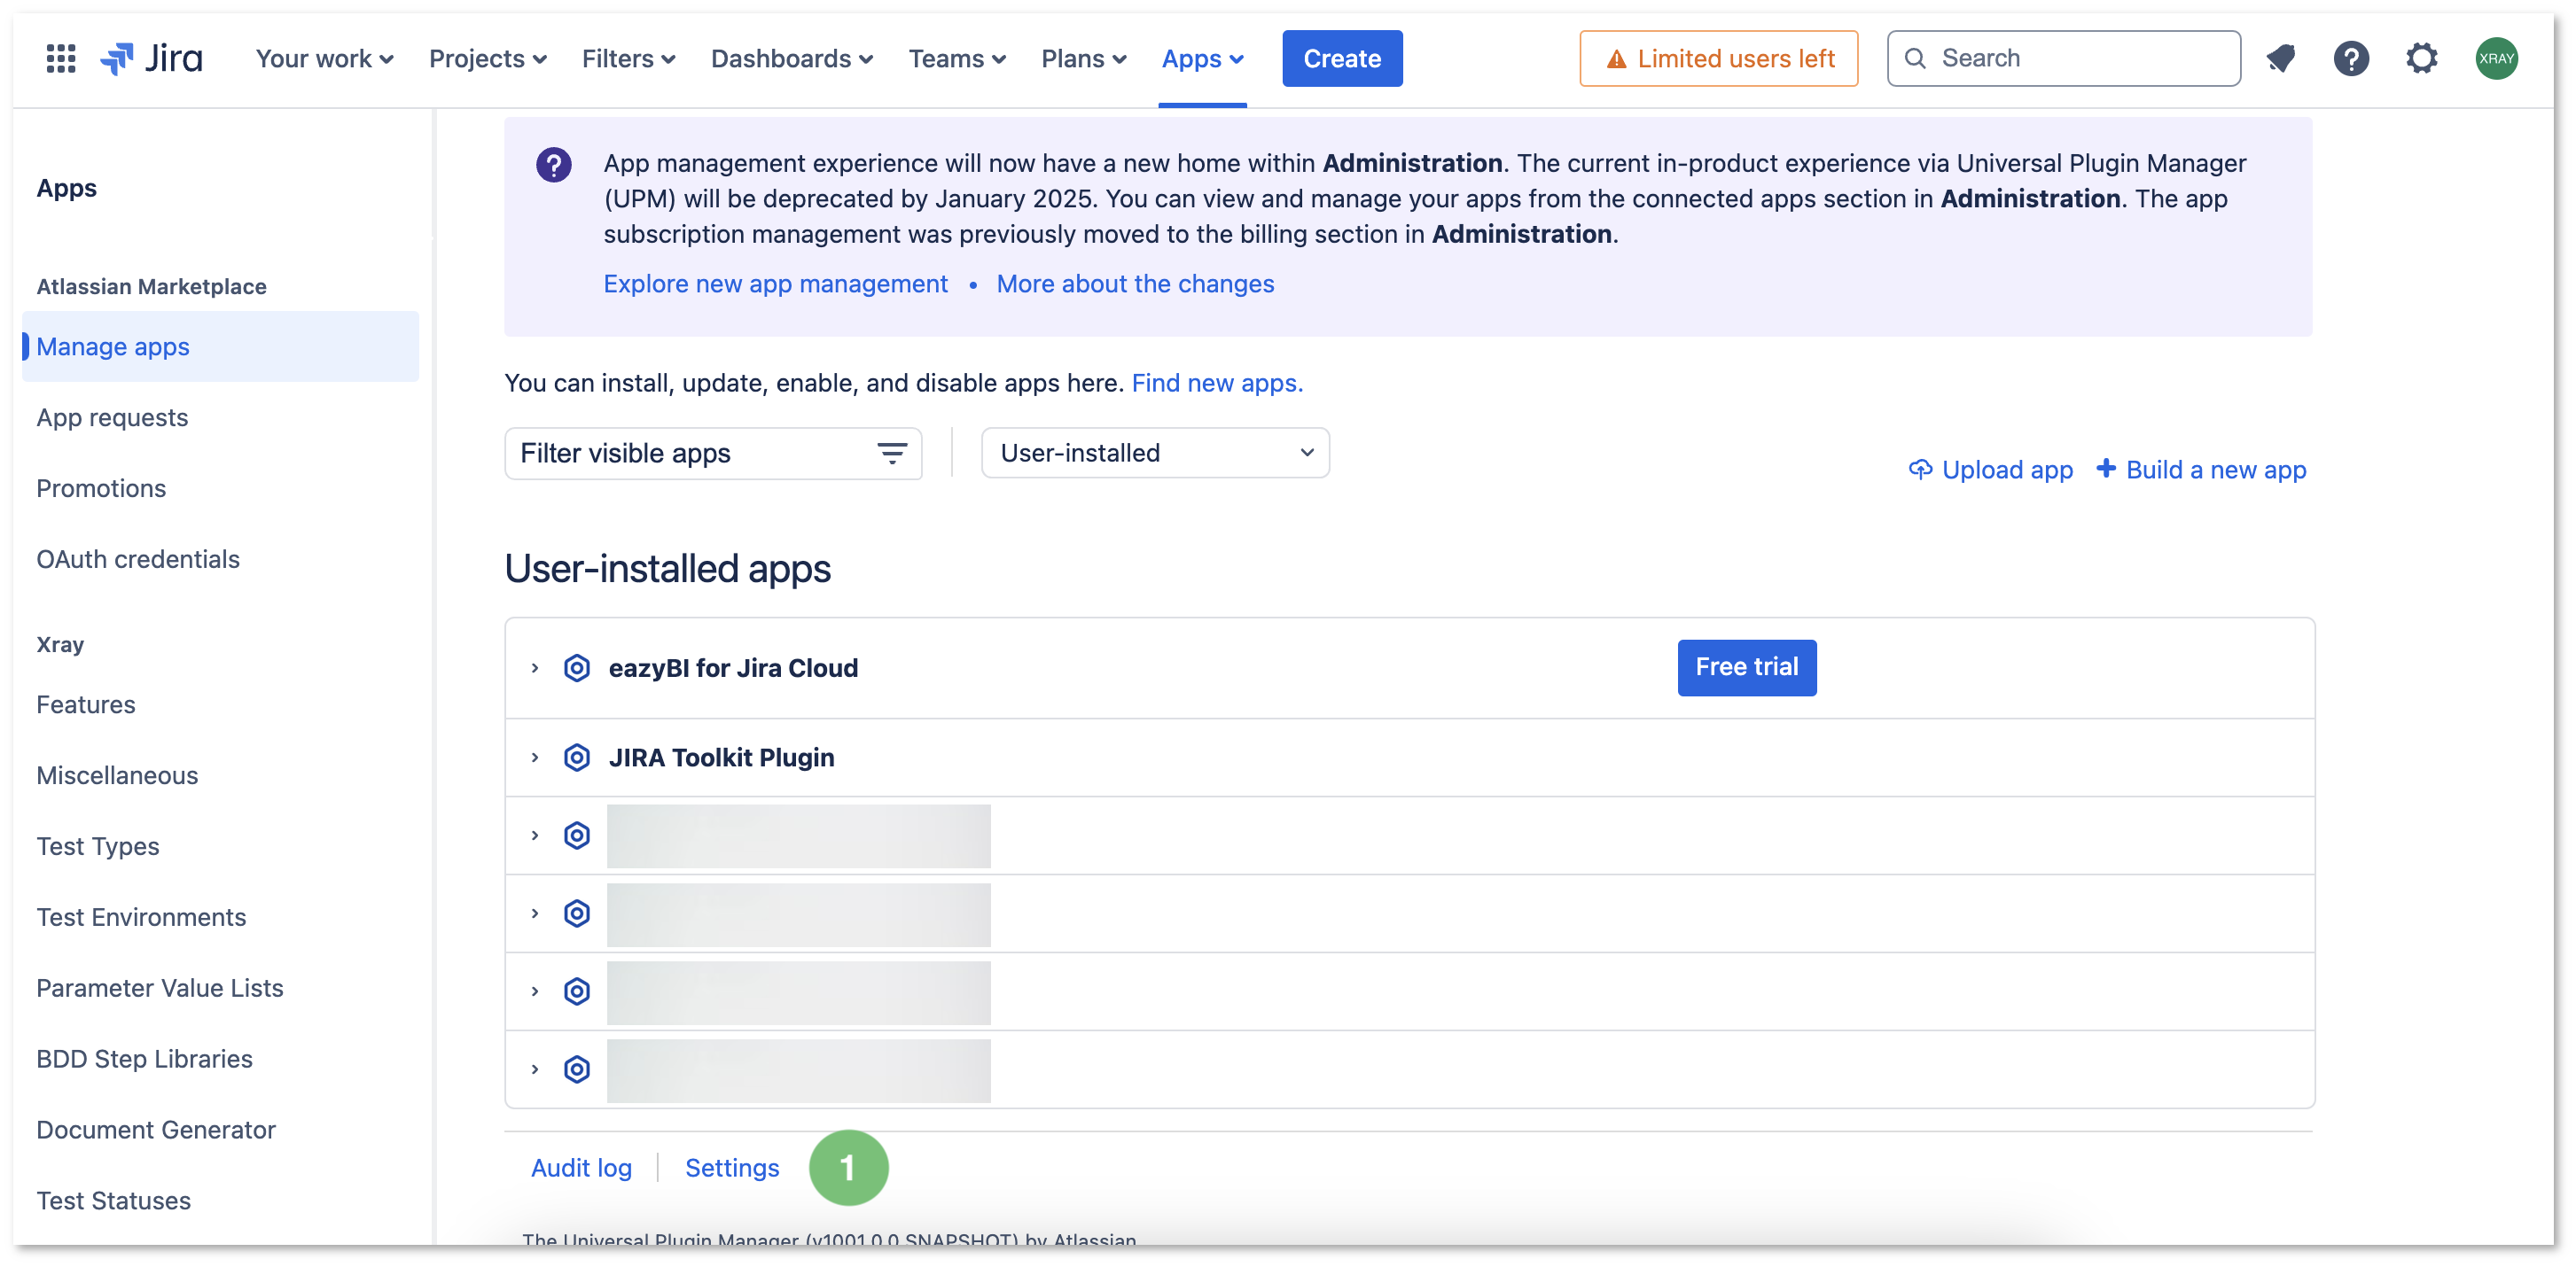Open Miscellaneous in the sidebar
Viewport: 2576px width, 1267px height.
[x=117, y=775]
